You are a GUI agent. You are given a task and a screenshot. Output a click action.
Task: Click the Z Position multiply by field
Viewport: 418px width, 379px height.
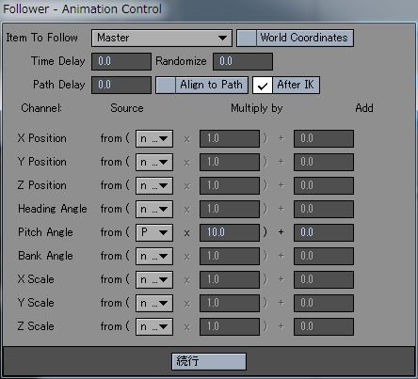pos(230,185)
